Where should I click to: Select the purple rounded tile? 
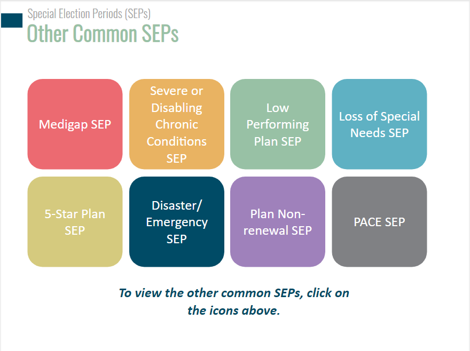tap(278, 221)
